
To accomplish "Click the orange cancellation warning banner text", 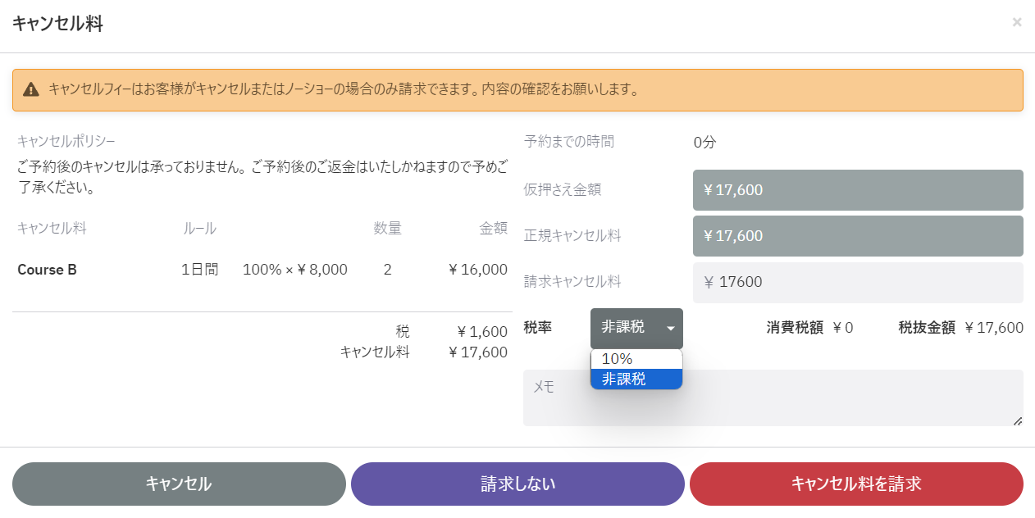I will coord(343,89).
